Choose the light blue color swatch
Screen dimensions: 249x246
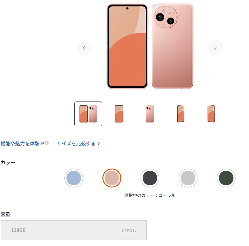pyautogui.click(x=74, y=178)
